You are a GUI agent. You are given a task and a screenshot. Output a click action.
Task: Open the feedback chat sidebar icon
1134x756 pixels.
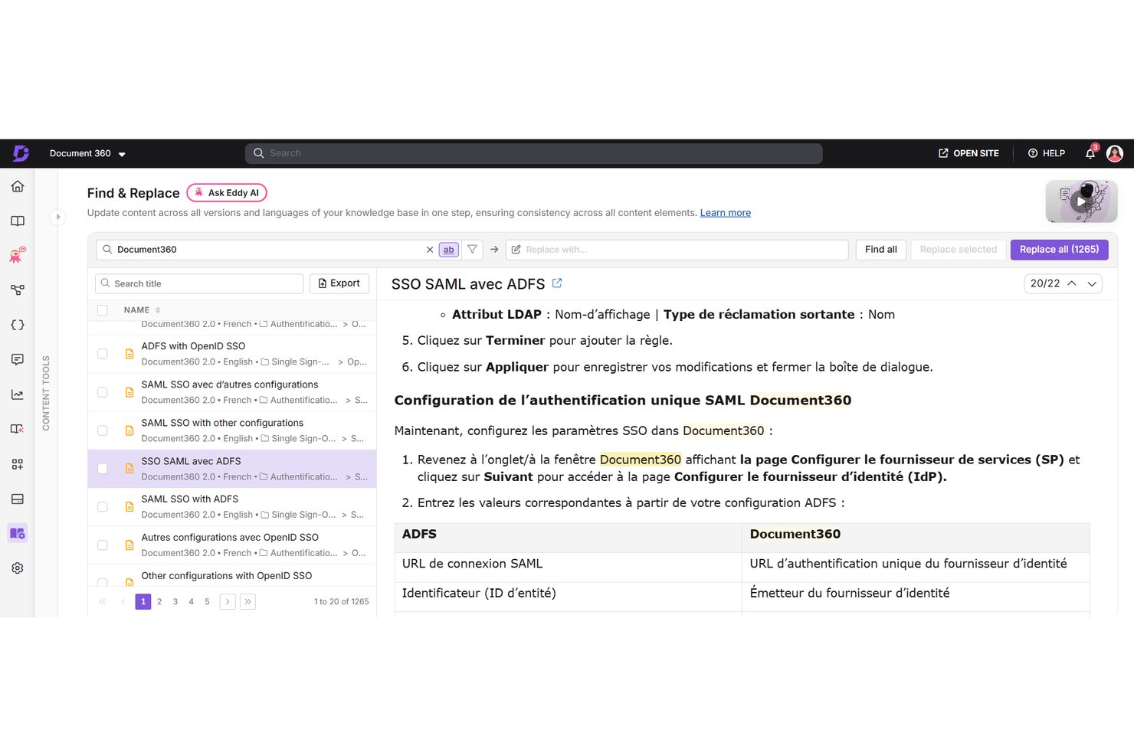tap(18, 359)
